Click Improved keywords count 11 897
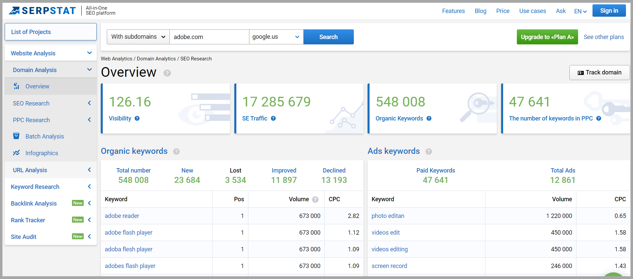Image resolution: width=633 pixels, height=279 pixels. (x=284, y=180)
